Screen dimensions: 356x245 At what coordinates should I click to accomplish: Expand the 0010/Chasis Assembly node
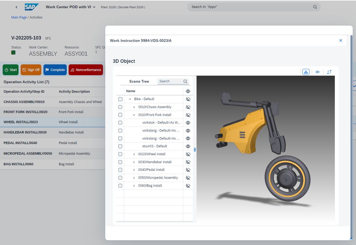pyautogui.click(x=134, y=107)
